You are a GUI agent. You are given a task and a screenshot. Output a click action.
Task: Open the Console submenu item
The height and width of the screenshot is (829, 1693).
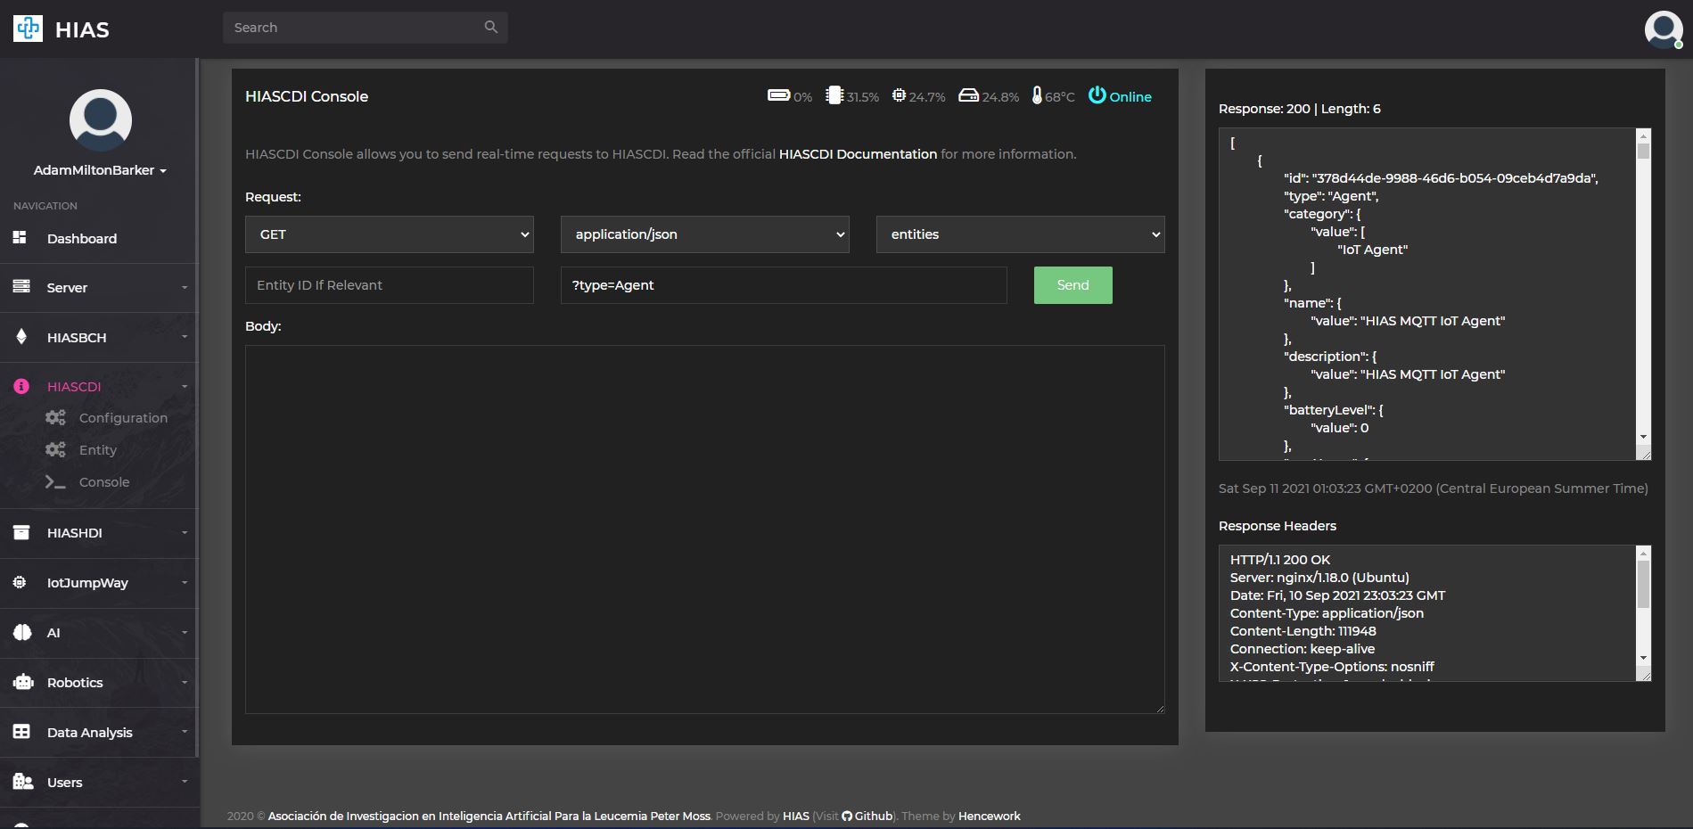tap(104, 481)
